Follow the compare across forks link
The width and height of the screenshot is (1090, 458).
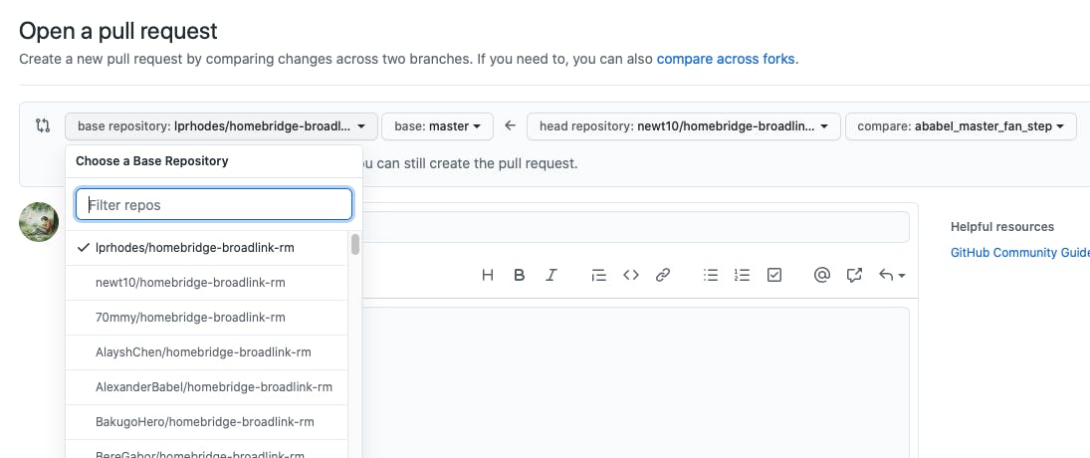click(x=726, y=59)
